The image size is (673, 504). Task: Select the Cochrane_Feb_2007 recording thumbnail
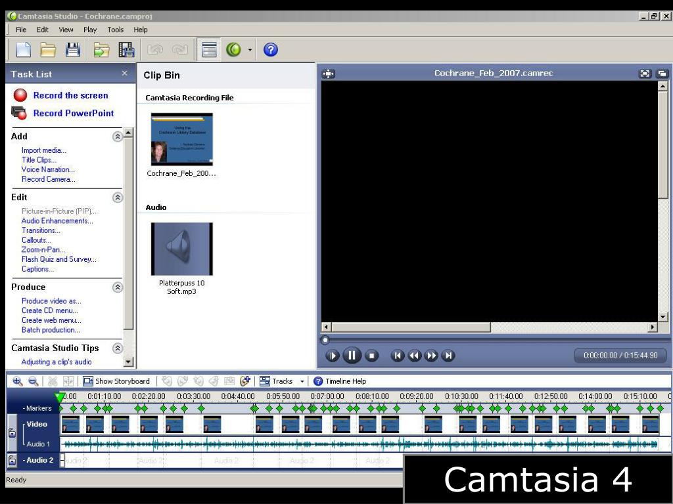(x=181, y=139)
